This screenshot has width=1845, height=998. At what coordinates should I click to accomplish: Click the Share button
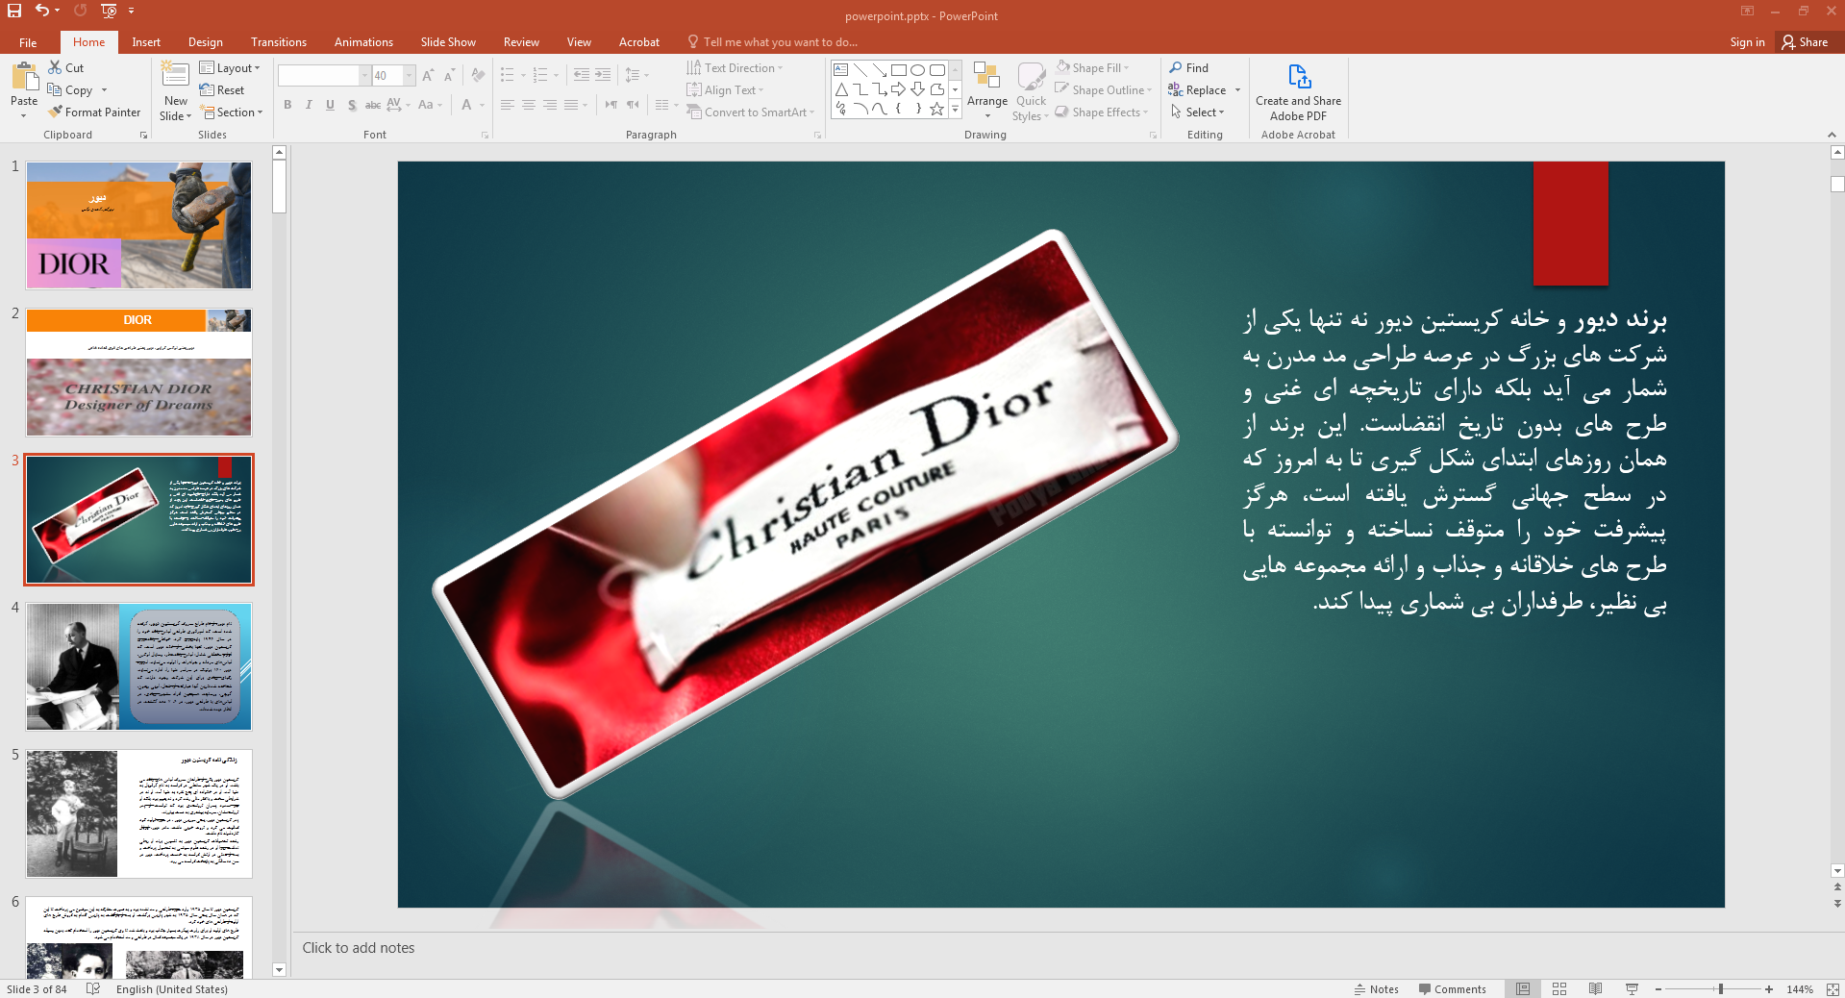click(1805, 42)
